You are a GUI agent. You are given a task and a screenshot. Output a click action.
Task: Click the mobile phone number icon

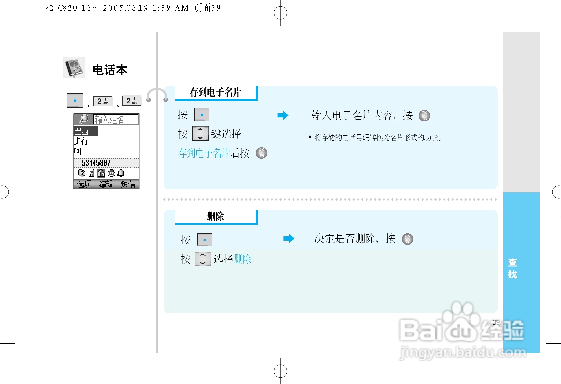coord(92,174)
